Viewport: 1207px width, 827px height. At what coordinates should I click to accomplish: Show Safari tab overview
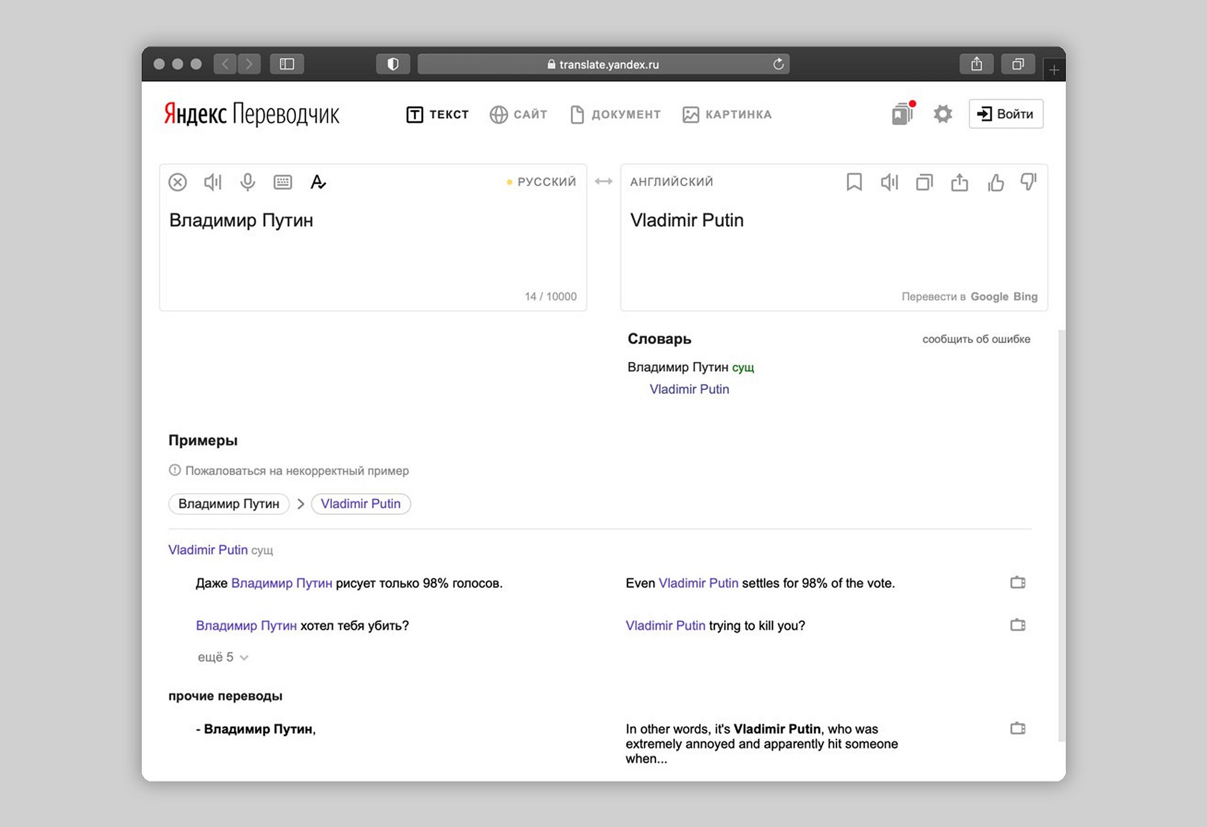(x=1018, y=63)
